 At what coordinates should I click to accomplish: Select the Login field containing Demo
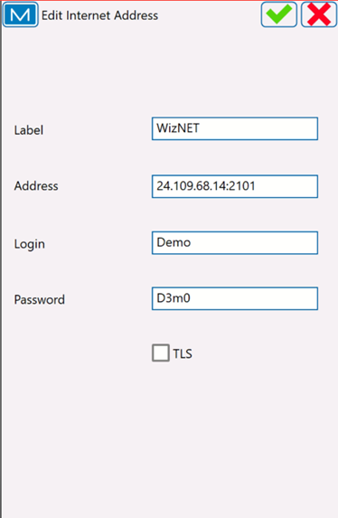[235, 243]
